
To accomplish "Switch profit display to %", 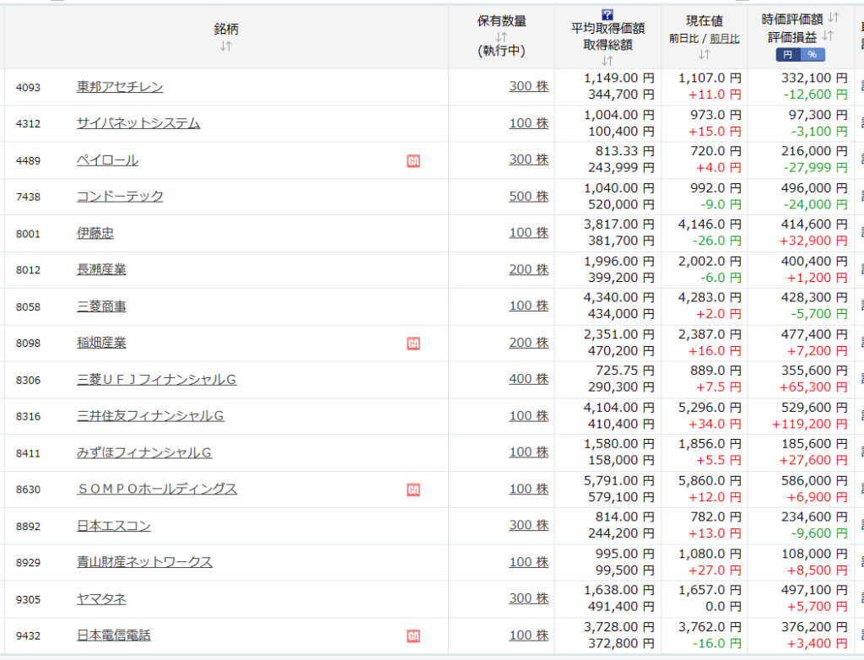I will (813, 55).
